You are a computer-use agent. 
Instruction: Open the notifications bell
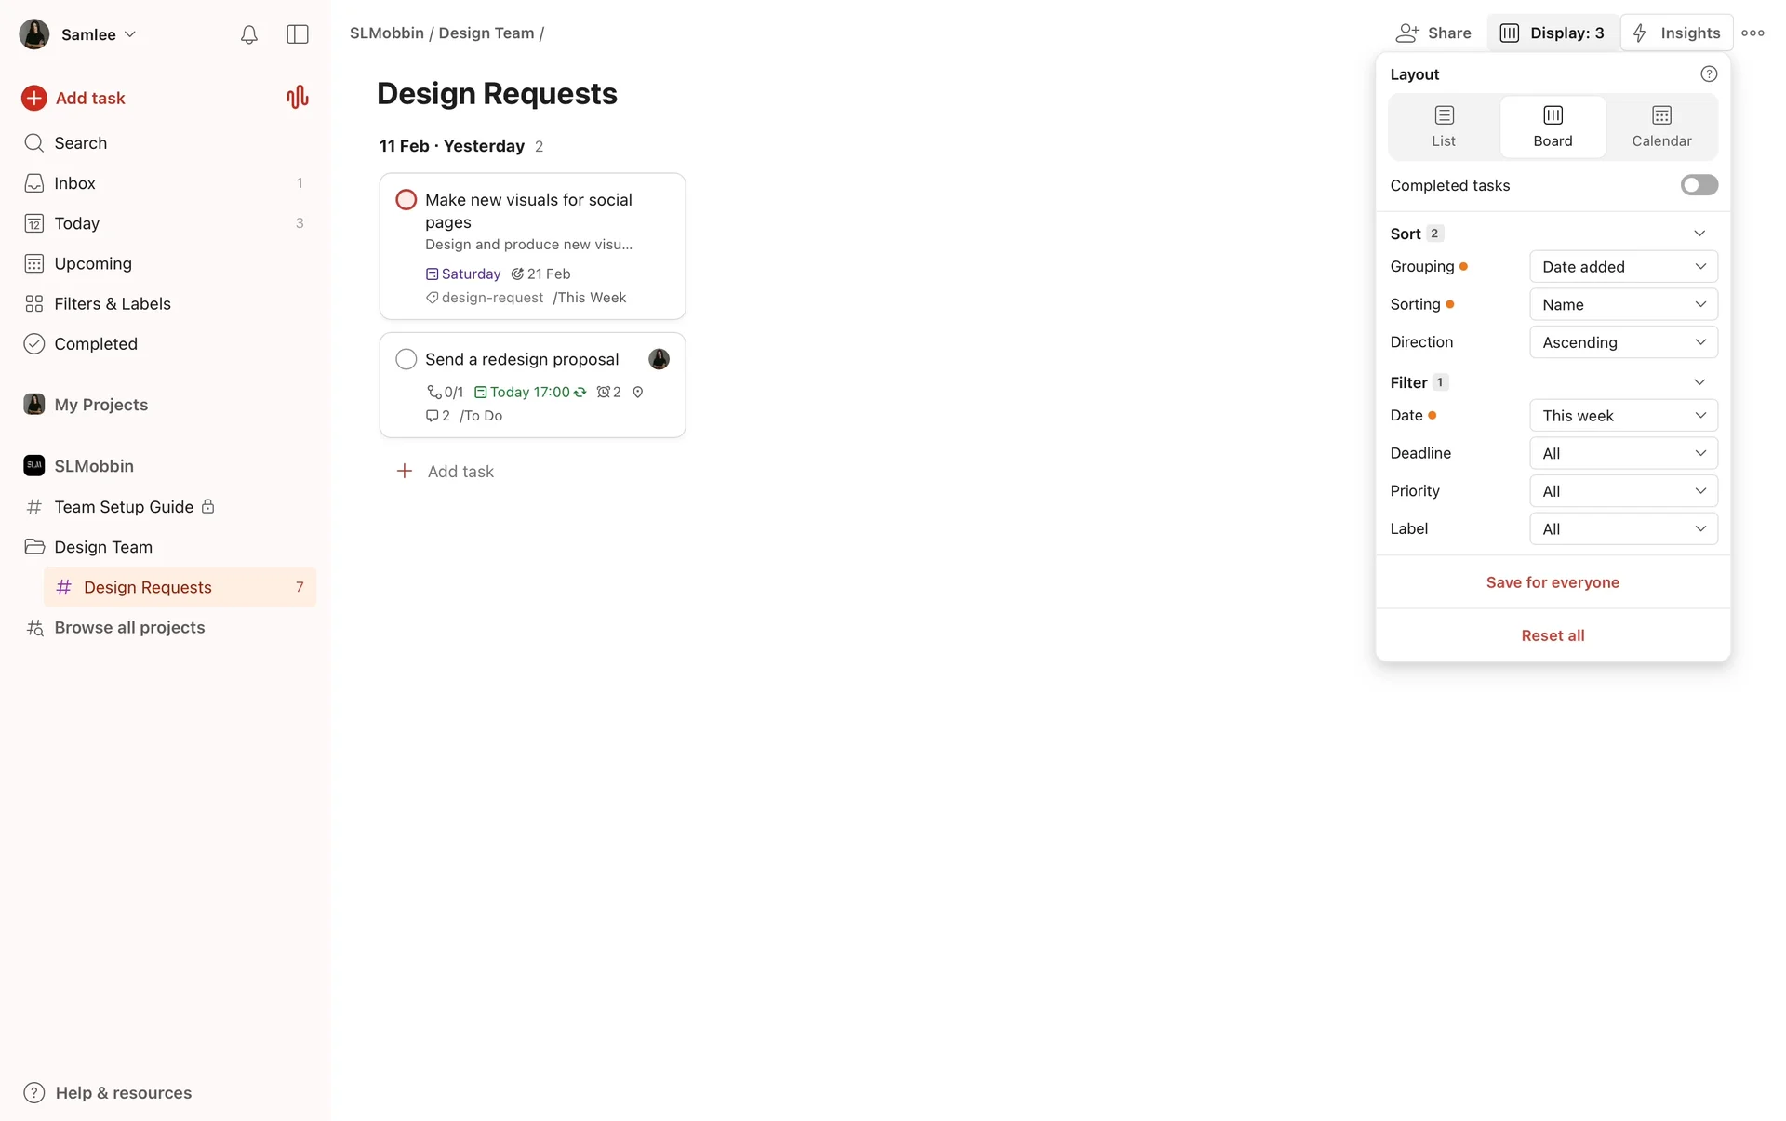pos(248,34)
